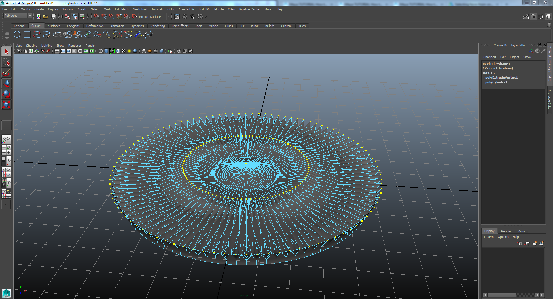Select the NURBS circle icon on the Curves shelf

(17, 34)
